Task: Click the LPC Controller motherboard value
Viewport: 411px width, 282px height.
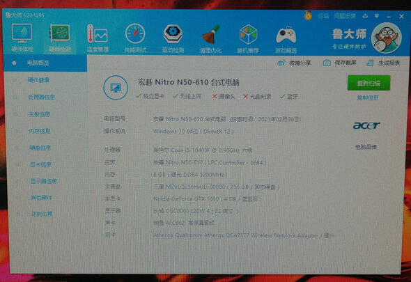Action: click(x=210, y=162)
